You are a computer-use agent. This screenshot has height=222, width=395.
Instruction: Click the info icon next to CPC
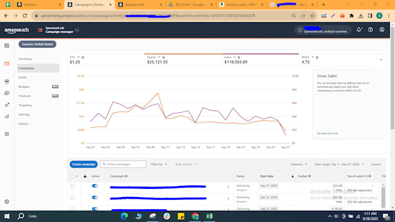pos(83,58)
